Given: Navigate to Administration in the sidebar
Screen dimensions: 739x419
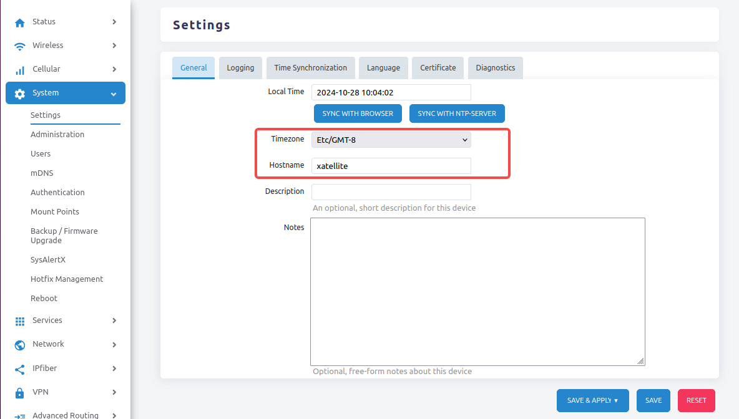Looking at the screenshot, I should pos(57,134).
